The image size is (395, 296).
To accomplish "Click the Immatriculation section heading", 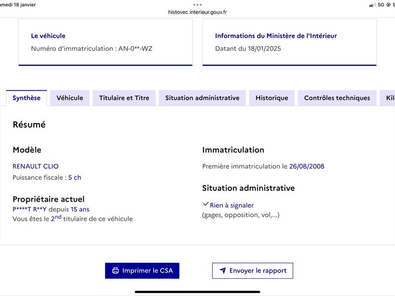I will coord(233,150).
